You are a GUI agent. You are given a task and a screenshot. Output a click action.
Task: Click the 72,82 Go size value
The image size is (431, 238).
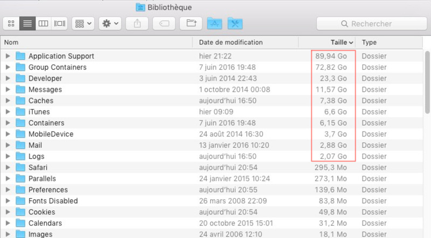[x=331, y=67]
